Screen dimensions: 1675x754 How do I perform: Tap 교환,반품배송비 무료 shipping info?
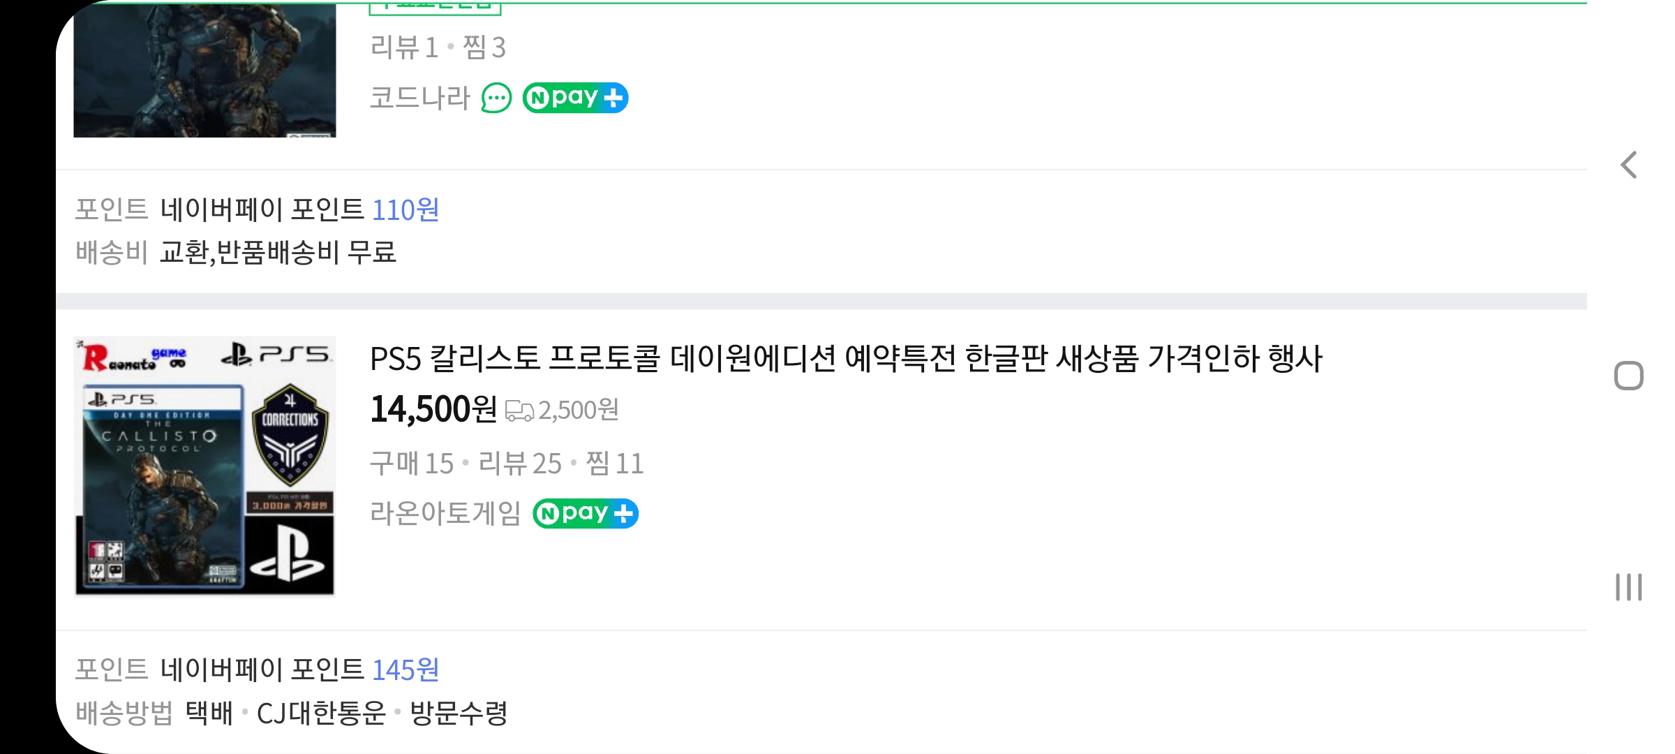pyautogui.click(x=278, y=252)
